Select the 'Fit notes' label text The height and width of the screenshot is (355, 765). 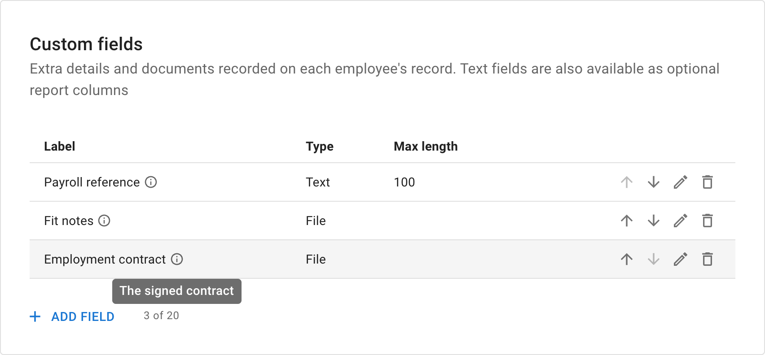[x=69, y=221]
